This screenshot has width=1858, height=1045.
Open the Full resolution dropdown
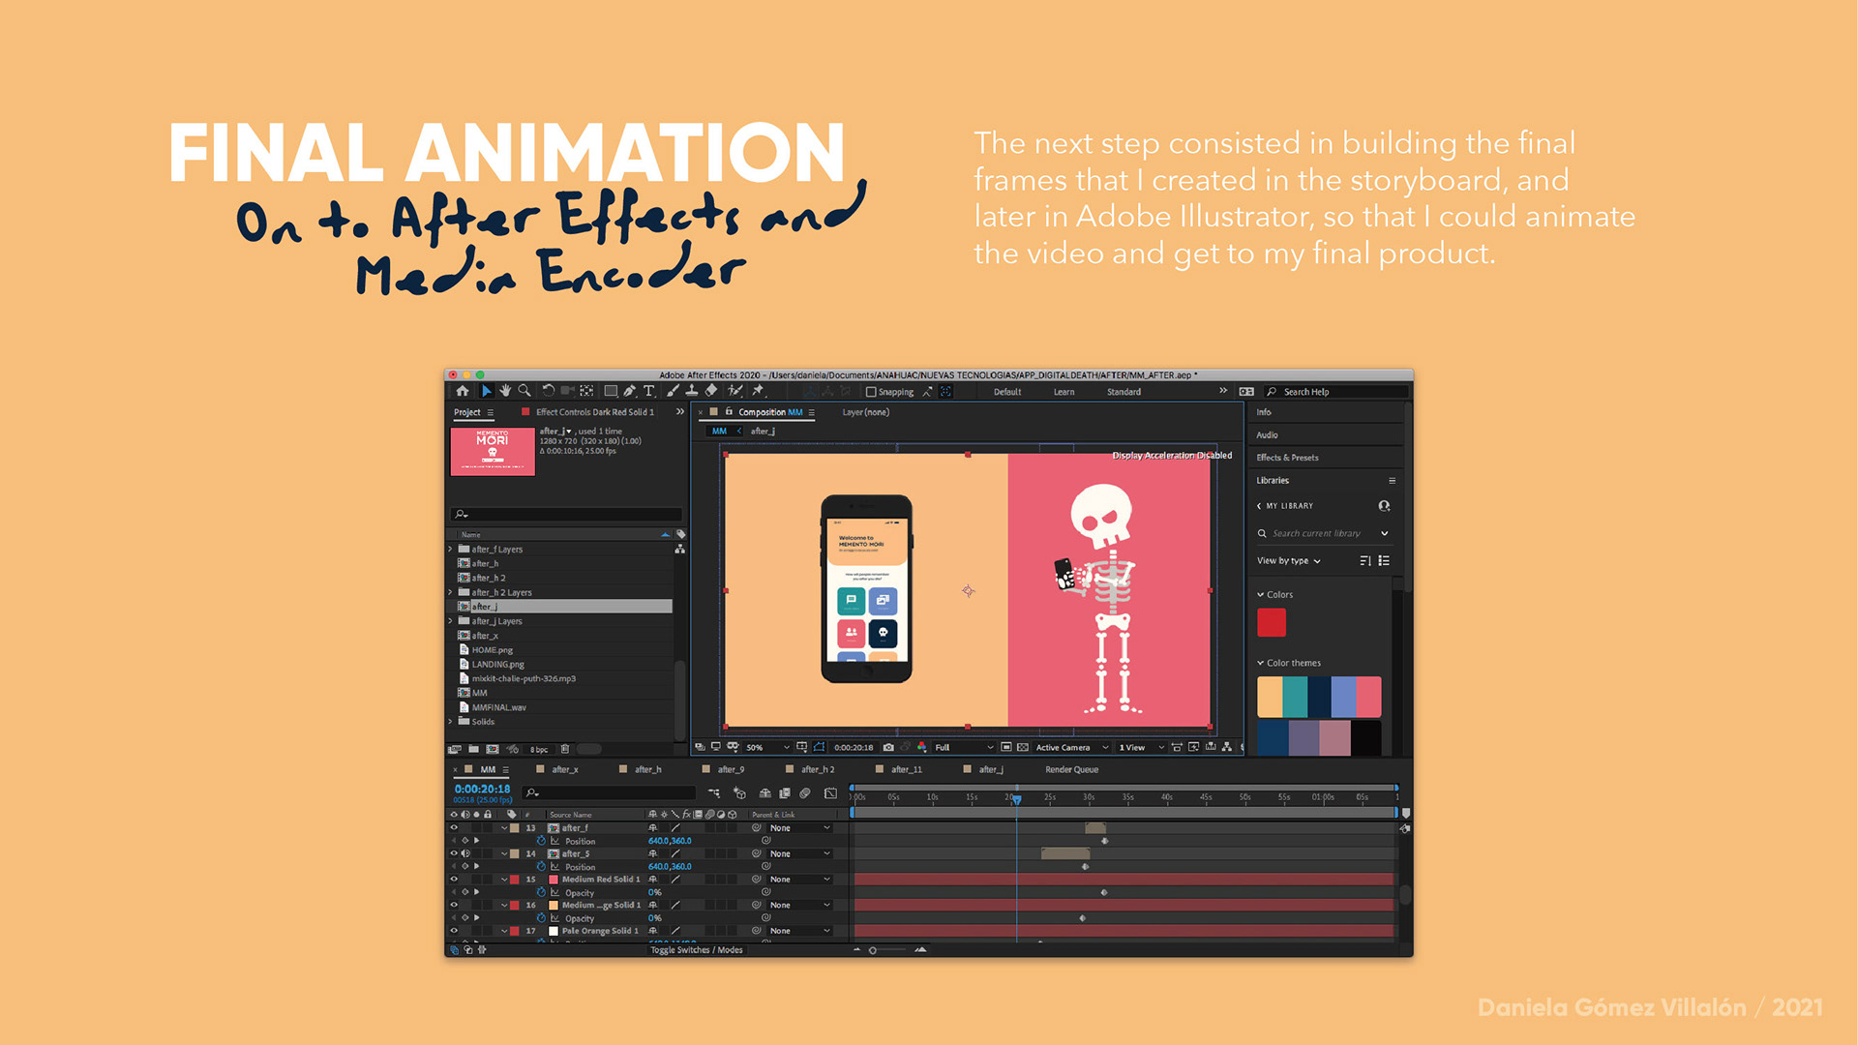click(x=963, y=747)
